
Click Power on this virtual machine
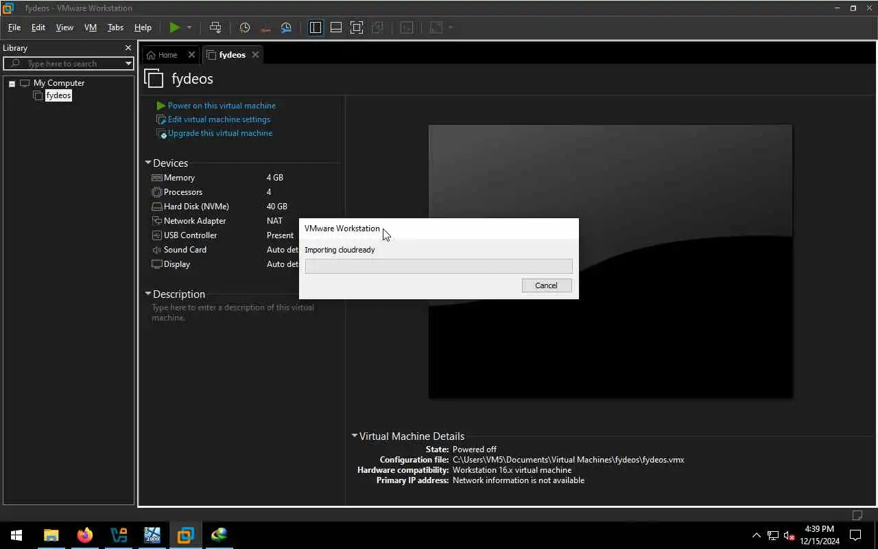[x=222, y=106]
